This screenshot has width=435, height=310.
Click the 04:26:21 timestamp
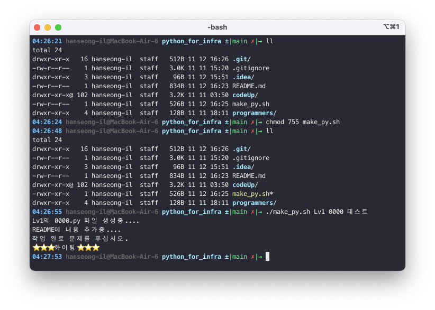(47, 41)
